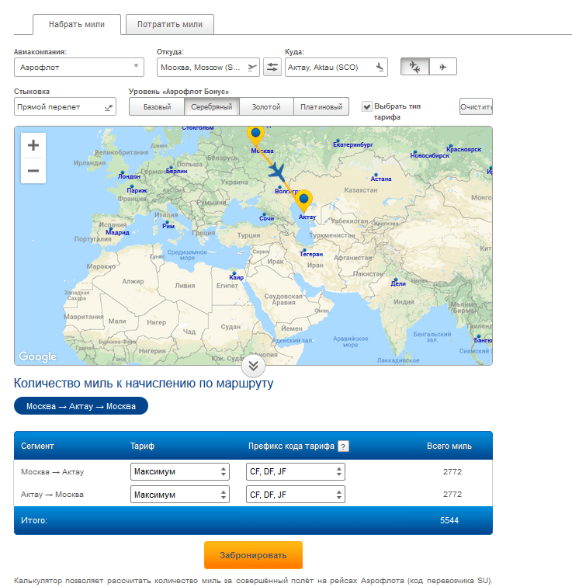Click the Москва → Актау → Москва route button
The height and width of the screenshot is (587, 572).
click(81, 406)
